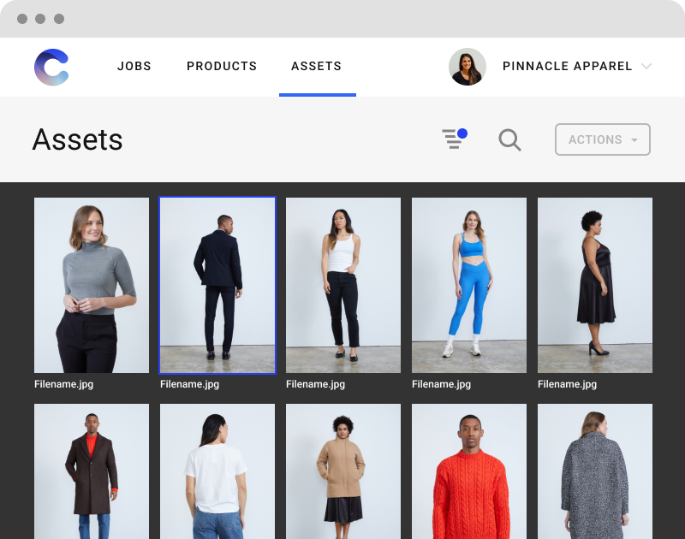Open the gray tweed coat thumbnail
The image size is (685, 539).
[x=595, y=471]
